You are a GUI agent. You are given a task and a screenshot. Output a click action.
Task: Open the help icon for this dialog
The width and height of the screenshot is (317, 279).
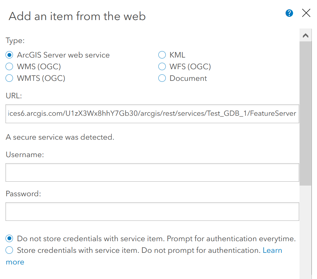click(289, 13)
